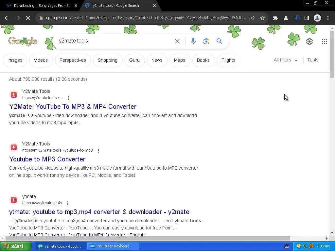Expand the All filters dropdown
Screen dimensions: 335x251
tap(285, 60)
